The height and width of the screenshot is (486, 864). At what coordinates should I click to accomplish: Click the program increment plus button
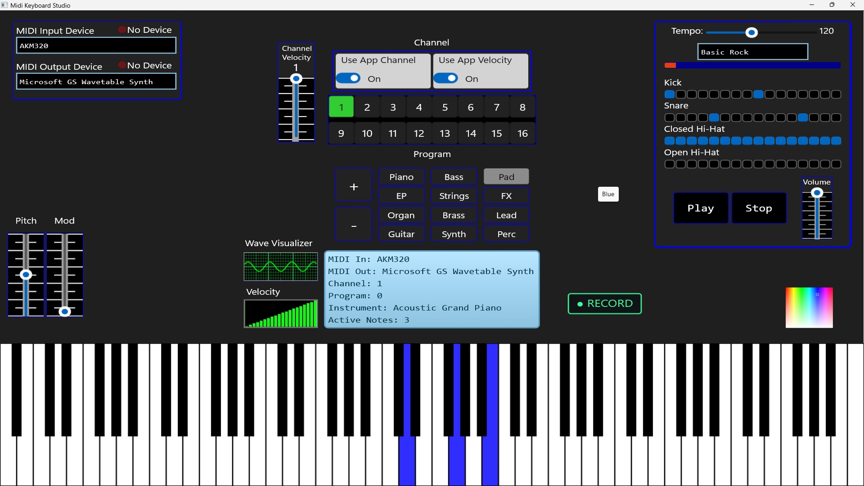(x=354, y=186)
